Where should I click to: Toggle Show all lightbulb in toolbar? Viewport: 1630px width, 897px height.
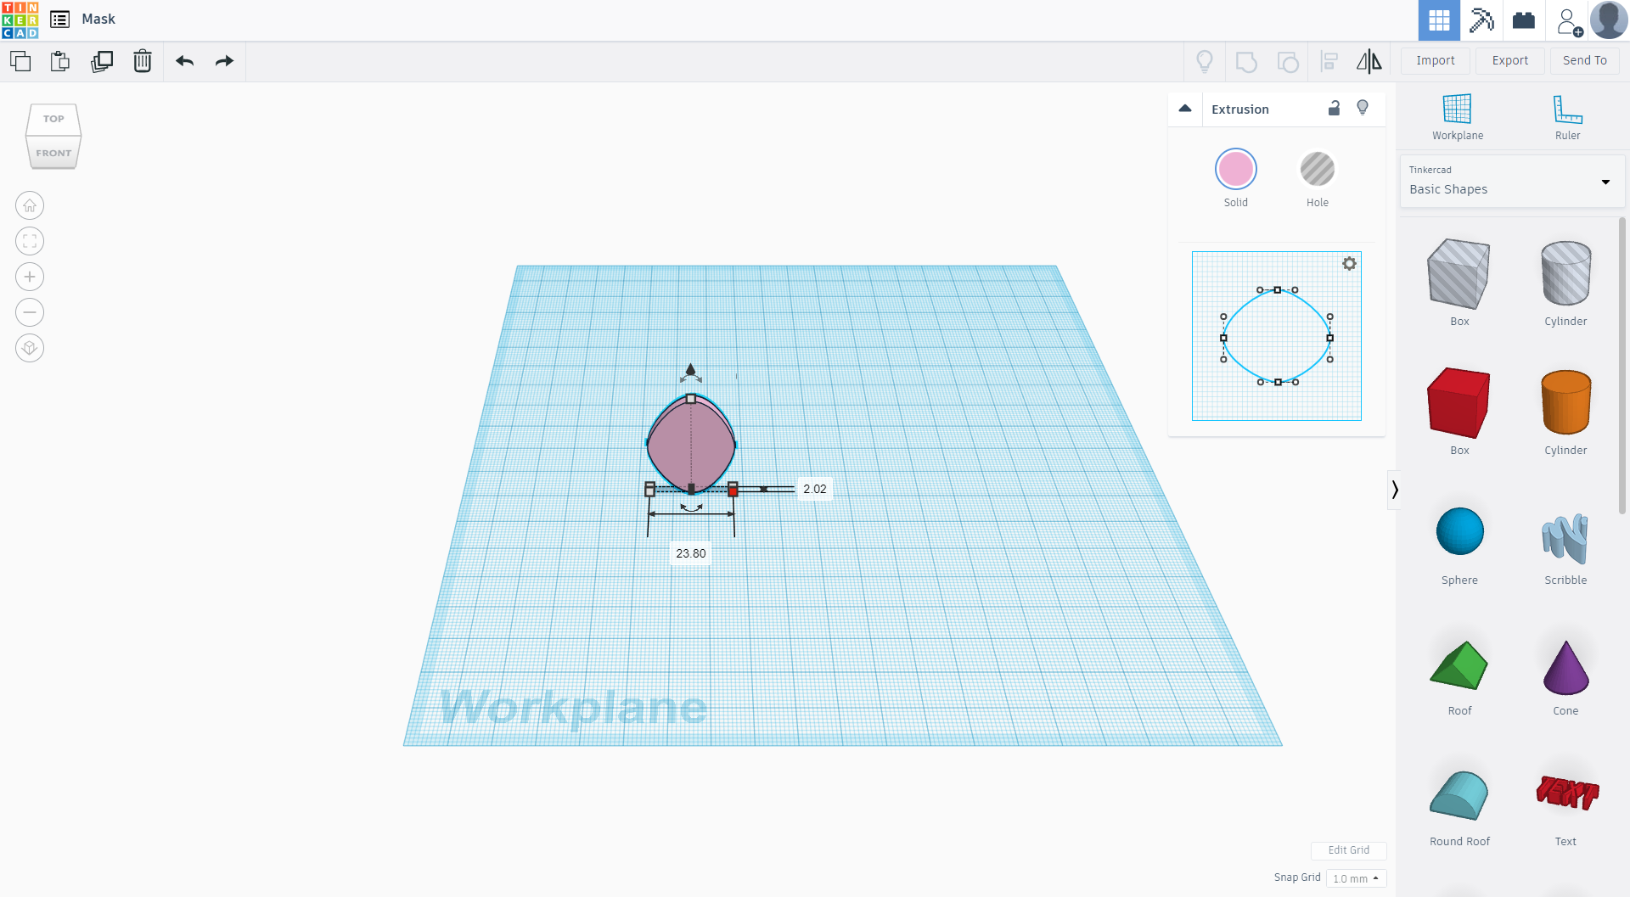click(1205, 61)
